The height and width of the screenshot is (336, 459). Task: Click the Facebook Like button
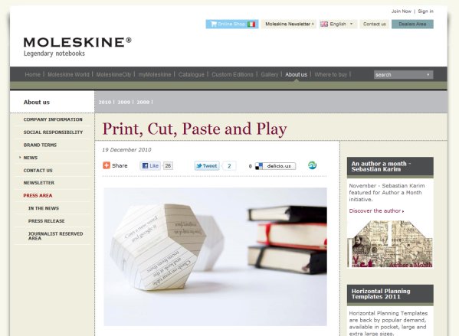pos(150,166)
